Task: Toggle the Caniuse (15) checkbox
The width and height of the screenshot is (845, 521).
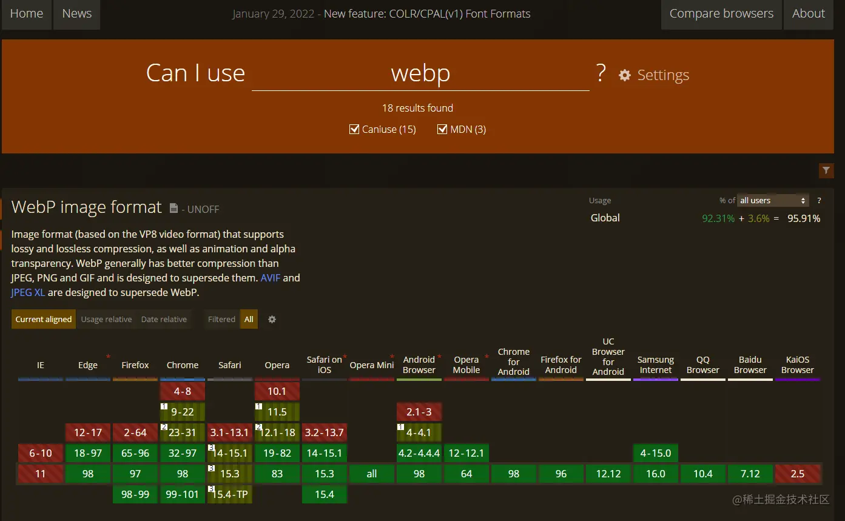Action: [x=354, y=129]
